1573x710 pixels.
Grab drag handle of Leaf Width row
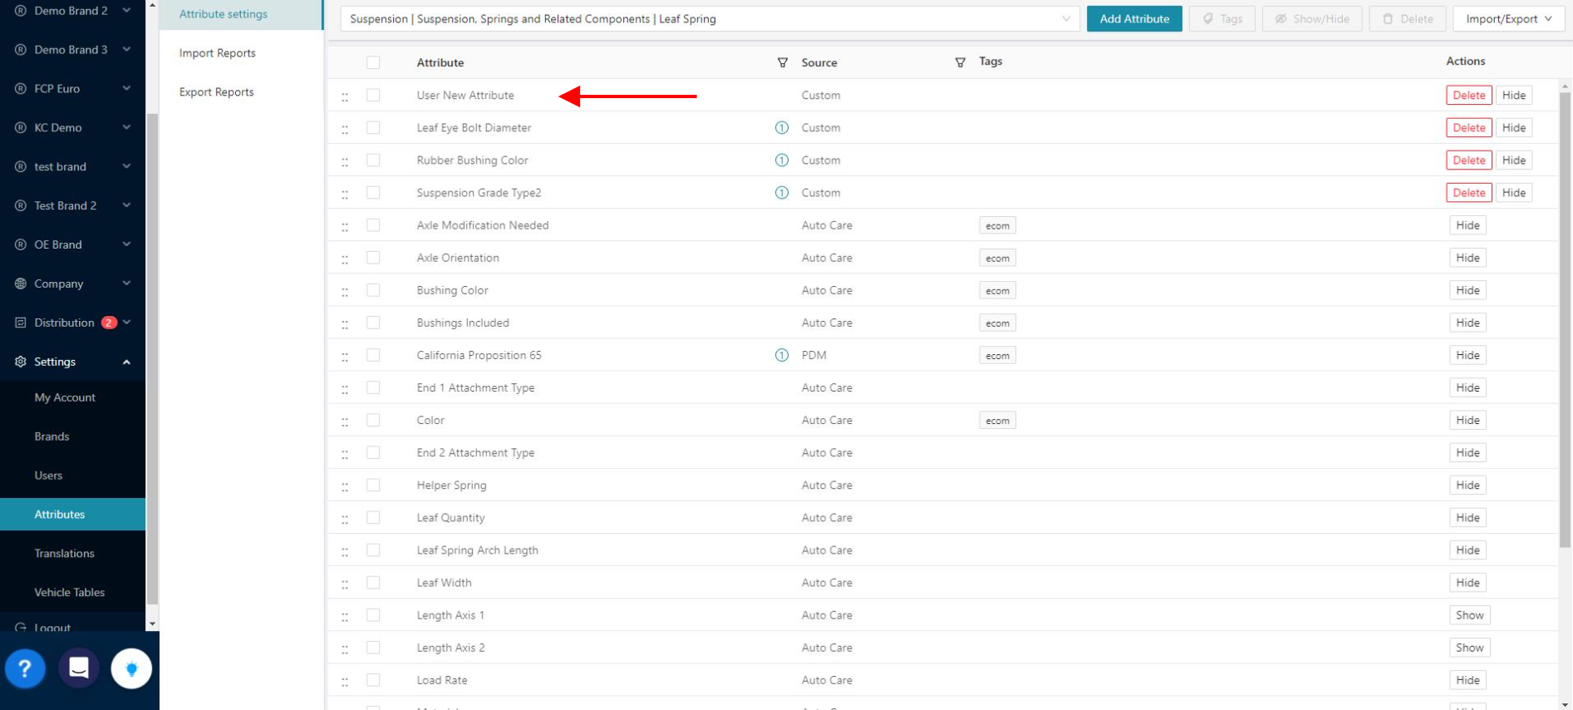tap(345, 584)
